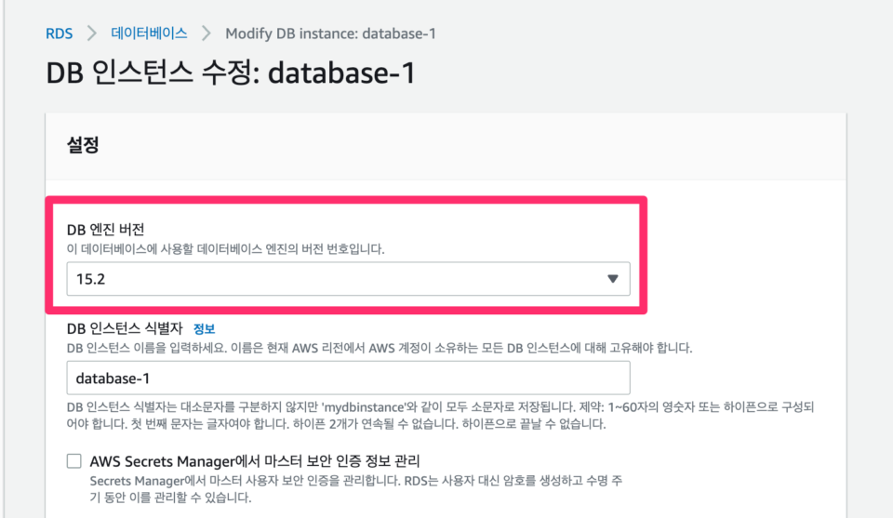Click AWS Secrets Manager에서 마스터 보안 인증 정보 관리 label
893x518 pixels.
click(255, 460)
